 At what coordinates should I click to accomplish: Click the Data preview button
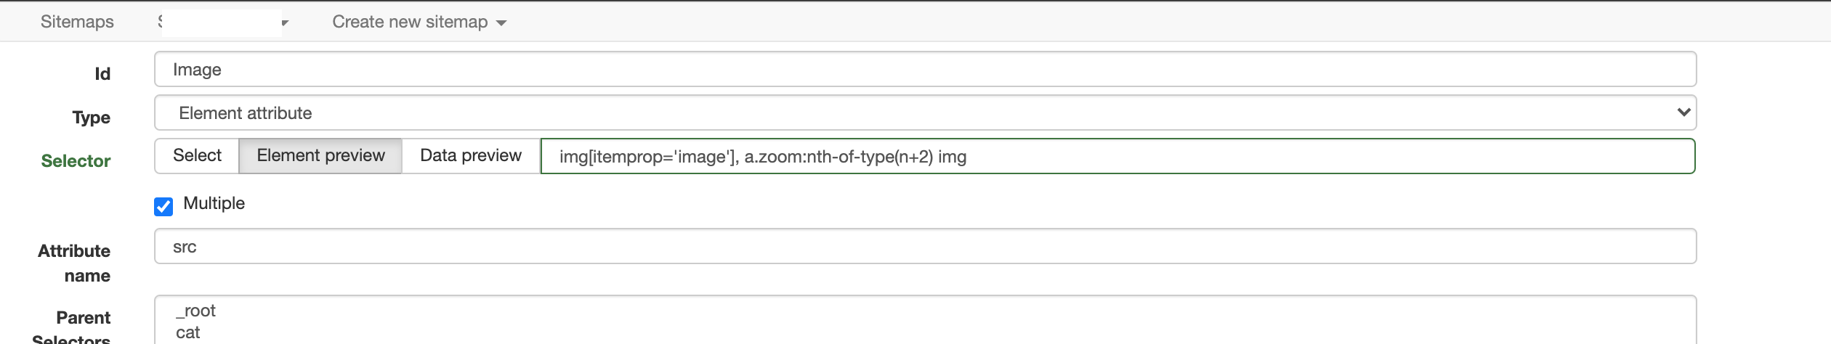coord(471,156)
